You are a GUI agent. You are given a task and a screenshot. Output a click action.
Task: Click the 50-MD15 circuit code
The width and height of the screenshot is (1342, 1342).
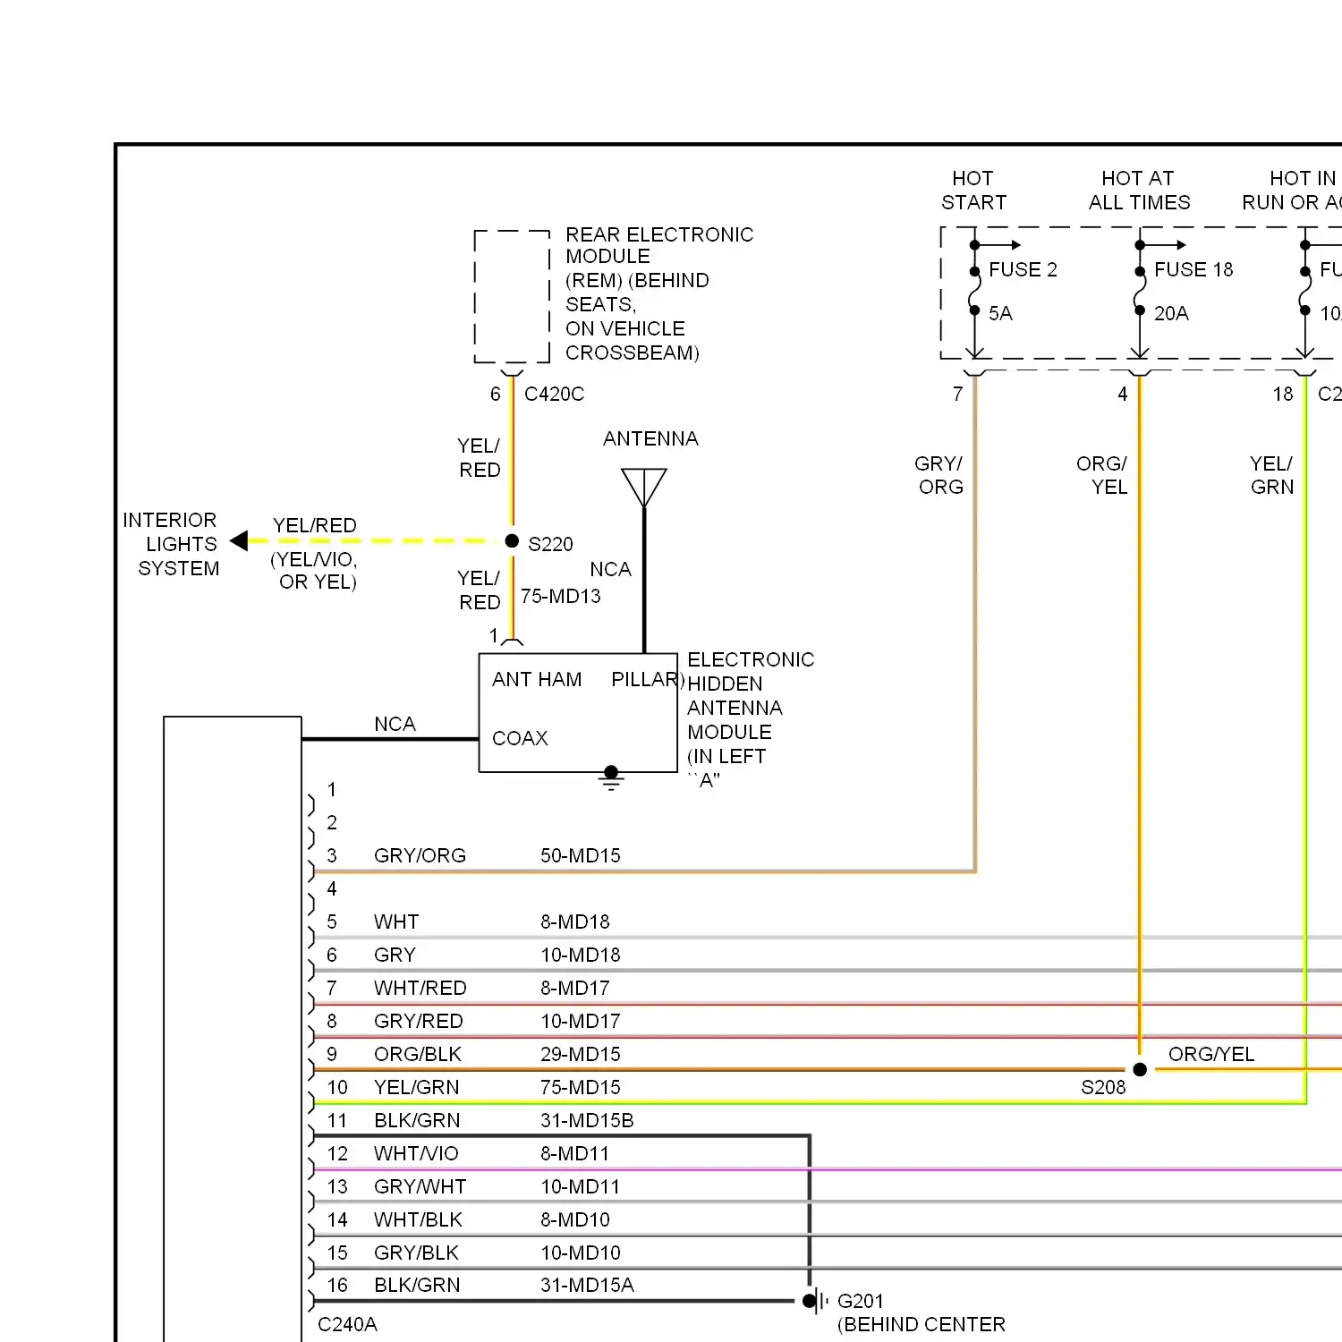(x=581, y=855)
